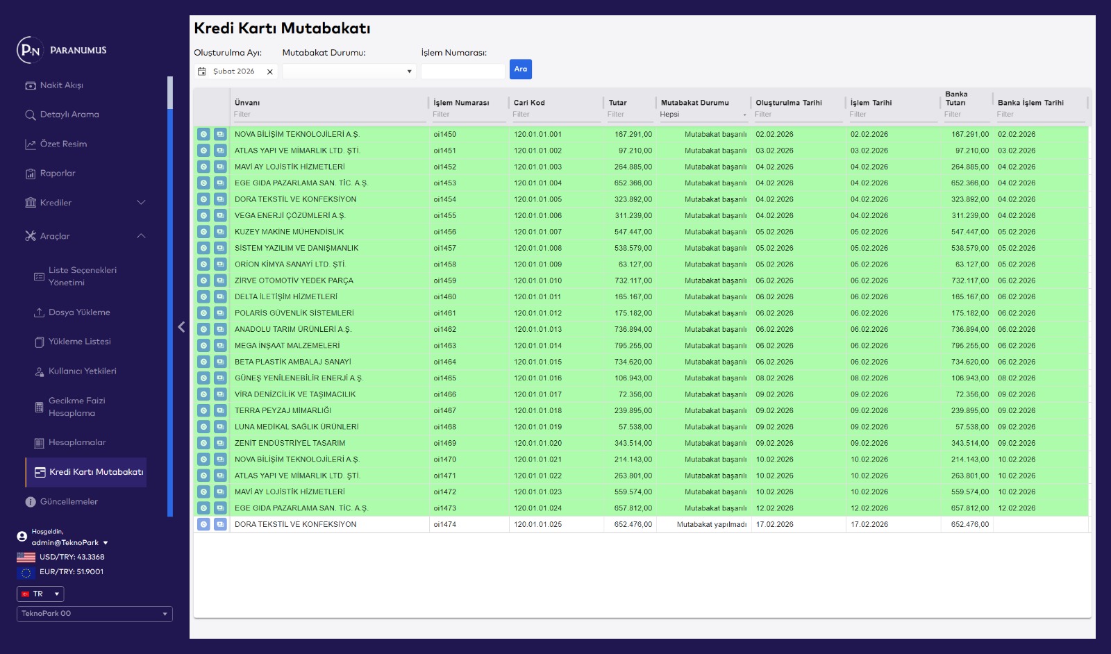
Task: Click the card icon in DORA TEKSTİL oi1474 row
Action: tap(220, 524)
